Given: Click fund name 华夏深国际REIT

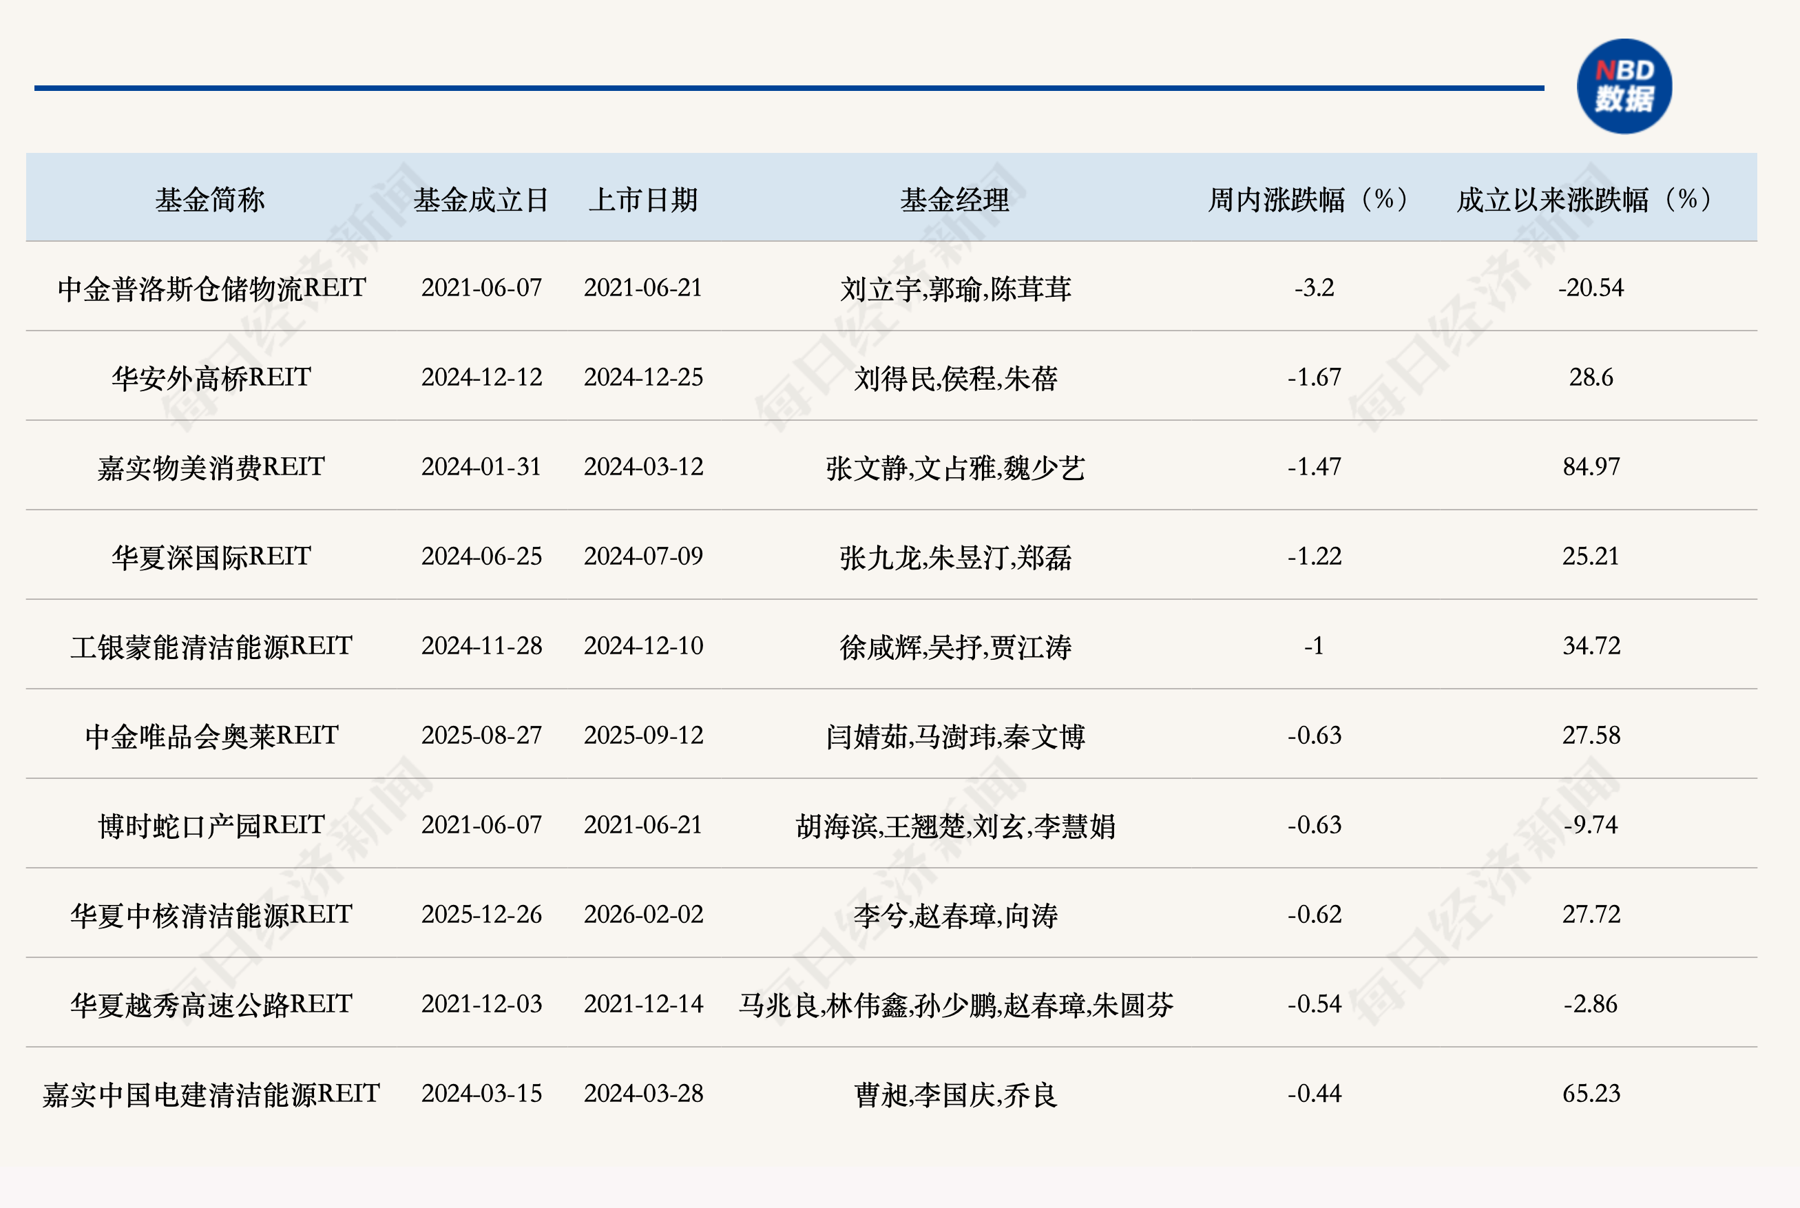Looking at the screenshot, I should (212, 556).
